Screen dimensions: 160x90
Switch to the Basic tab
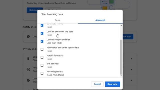(57, 20)
